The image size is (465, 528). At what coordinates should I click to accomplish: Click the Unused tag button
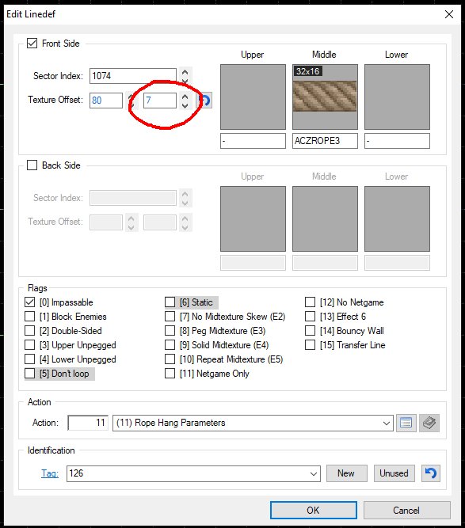(x=394, y=473)
